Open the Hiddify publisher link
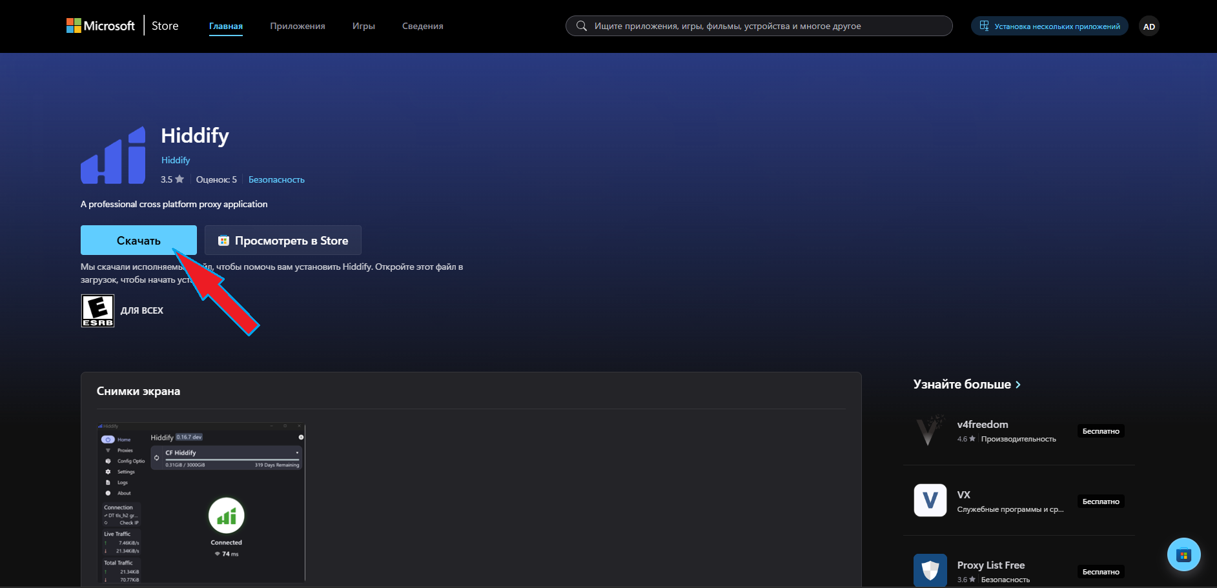The height and width of the screenshot is (588, 1217). tap(176, 160)
